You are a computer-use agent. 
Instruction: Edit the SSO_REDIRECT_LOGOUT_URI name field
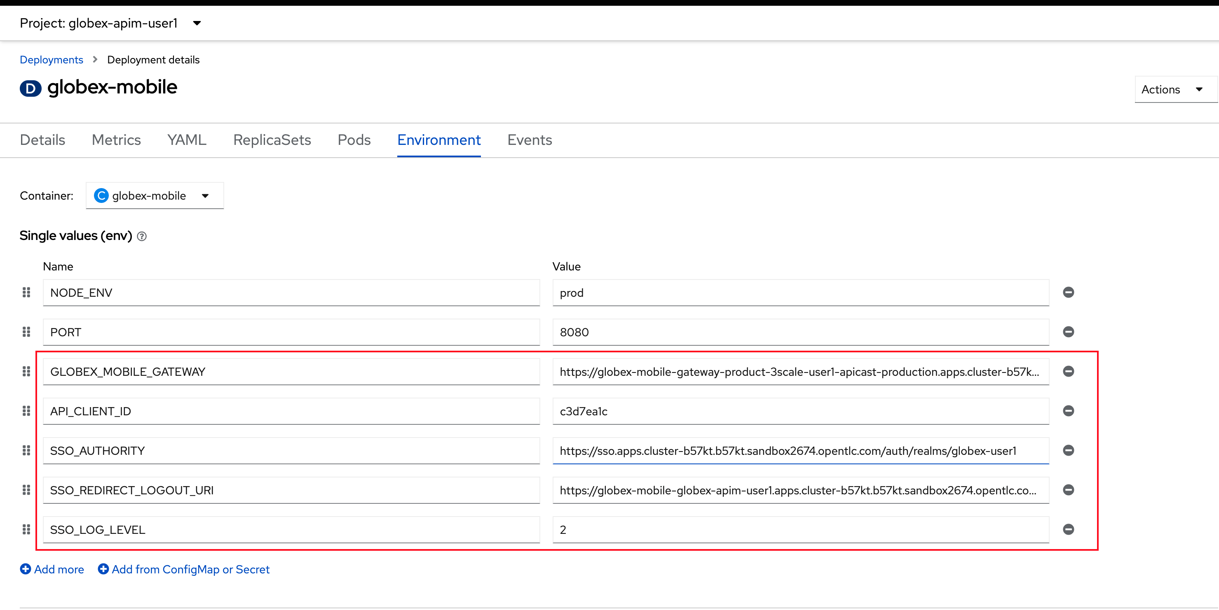(x=291, y=491)
